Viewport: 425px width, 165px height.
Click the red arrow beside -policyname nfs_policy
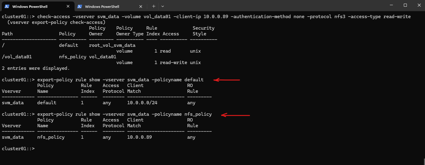click(x=235, y=115)
